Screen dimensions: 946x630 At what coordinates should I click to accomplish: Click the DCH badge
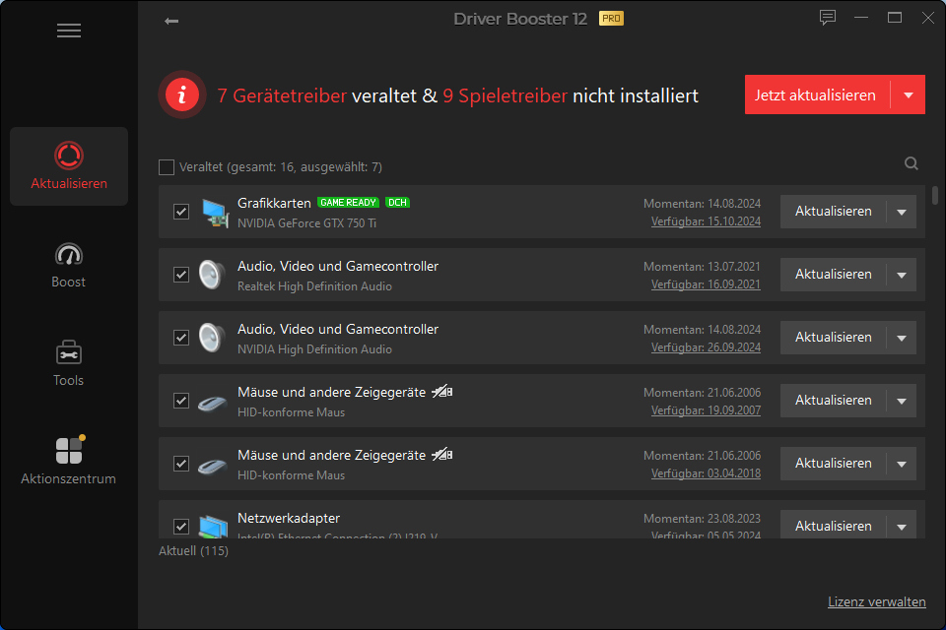(397, 203)
